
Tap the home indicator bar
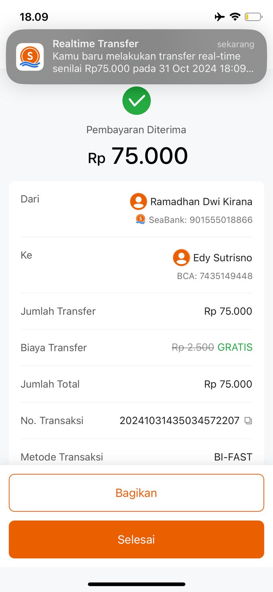coord(137,584)
